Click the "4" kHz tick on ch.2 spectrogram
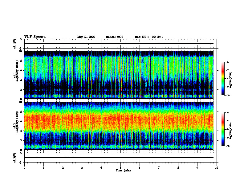 [22, 131]
